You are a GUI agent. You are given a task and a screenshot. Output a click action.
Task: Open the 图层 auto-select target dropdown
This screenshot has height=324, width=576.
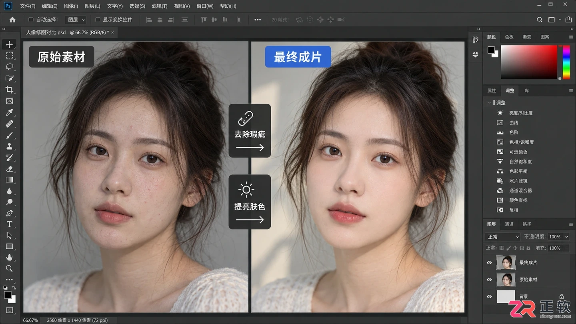(x=76, y=20)
